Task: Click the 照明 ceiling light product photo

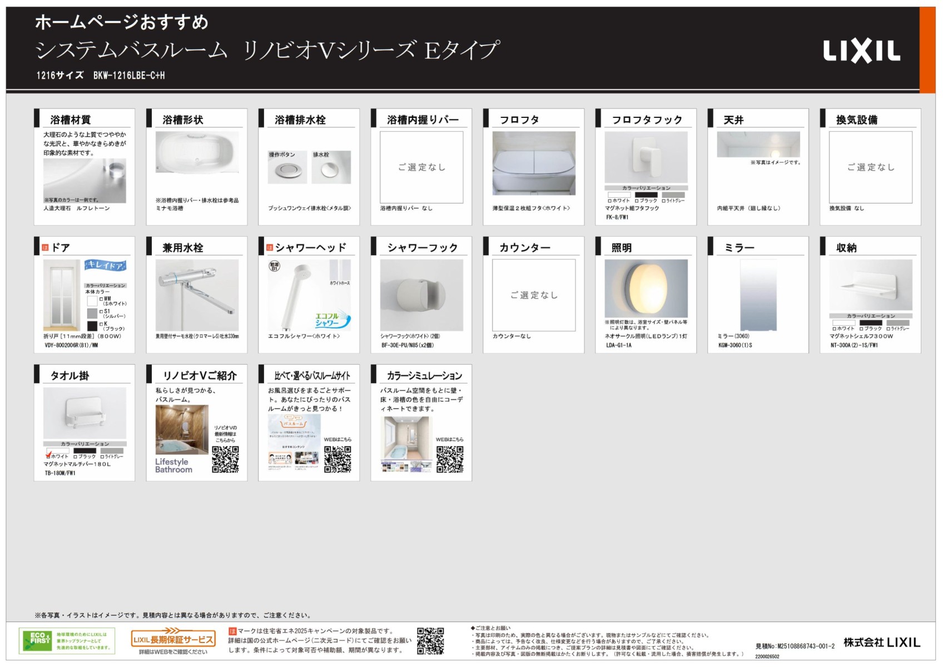Action: point(646,288)
